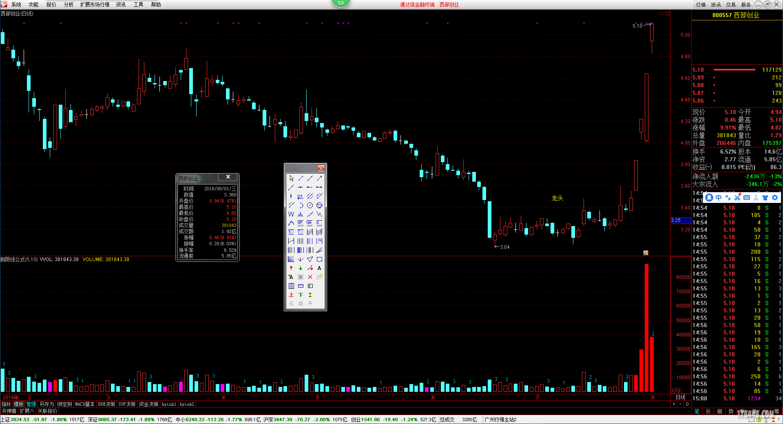
Task: Open the document list icon in palette
Action: [x=291, y=286]
